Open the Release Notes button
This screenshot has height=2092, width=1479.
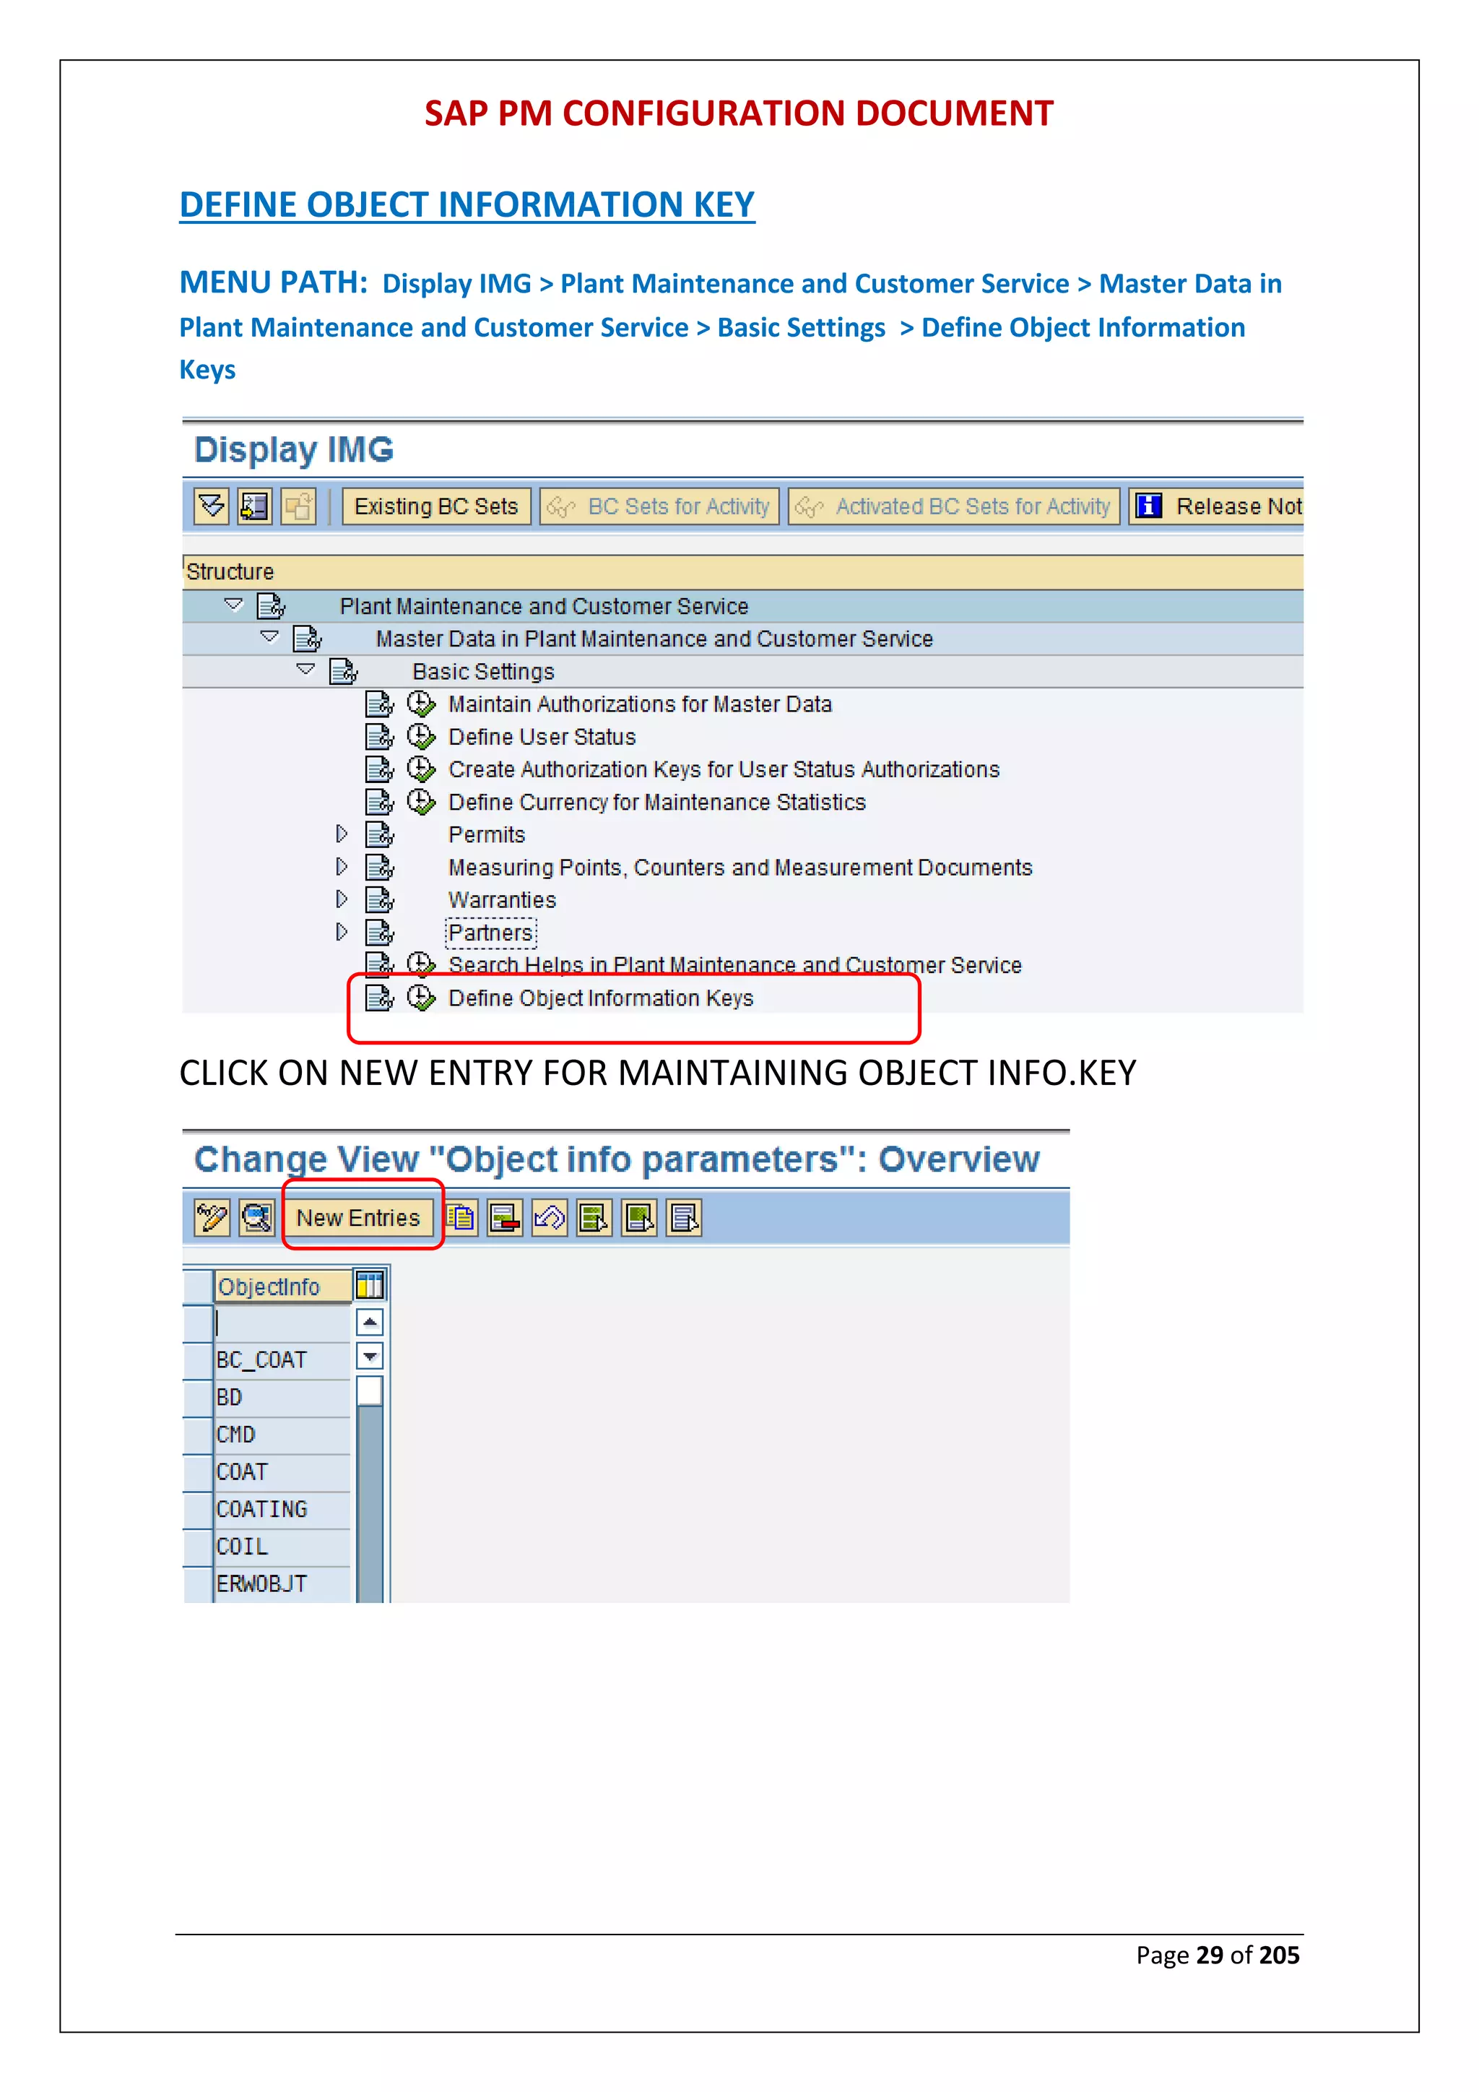[1217, 506]
